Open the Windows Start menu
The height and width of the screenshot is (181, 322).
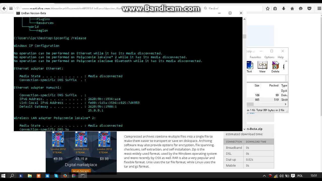pyautogui.click(x=3, y=176)
